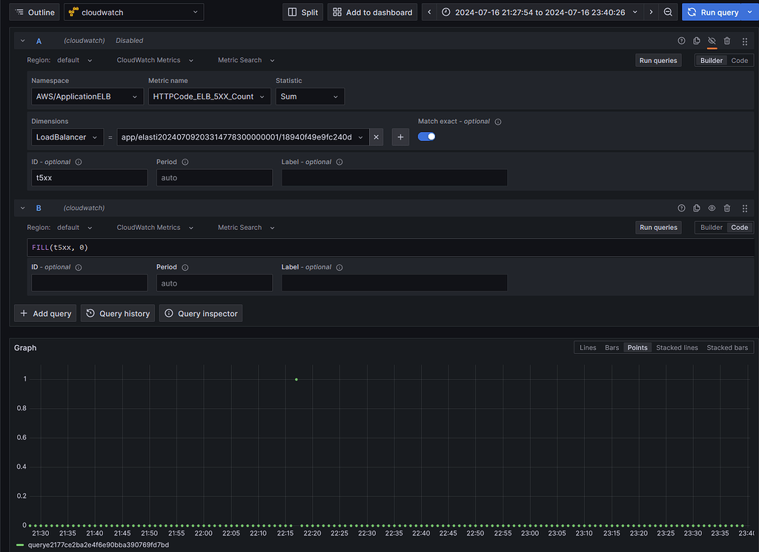This screenshot has height=552, width=759.
Task: Open the cloudwatch datasource dropdown
Action: [133, 12]
